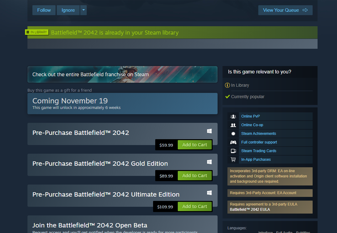Click the $59.99 price label
Screen dimensions: 337x233
pyautogui.click(x=166, y=145)
